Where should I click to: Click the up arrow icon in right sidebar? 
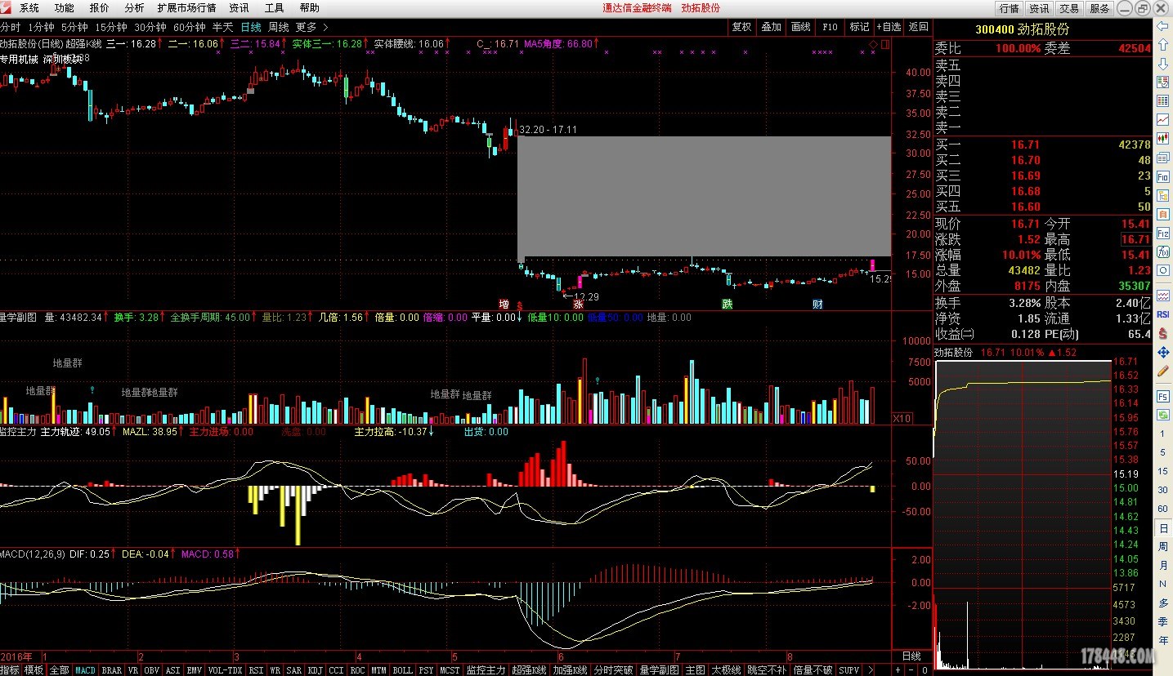[x=1162, y=46]
